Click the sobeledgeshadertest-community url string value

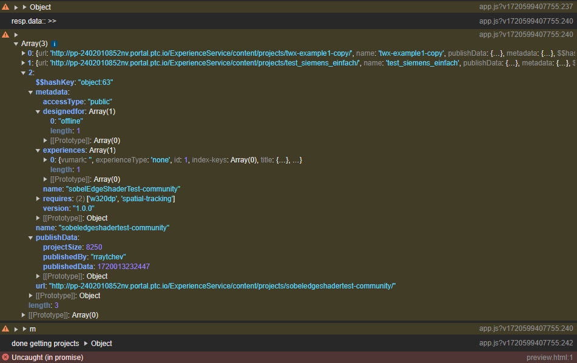pyautogui.click(x=223, y=286)
